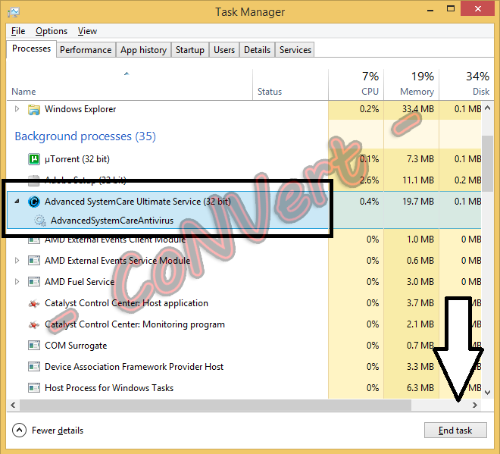Switch to the Users tab

point(224,50)
